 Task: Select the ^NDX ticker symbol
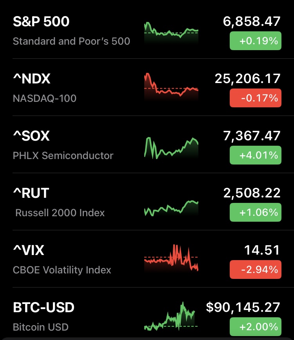pyautogui.click(x=32, y=79)
